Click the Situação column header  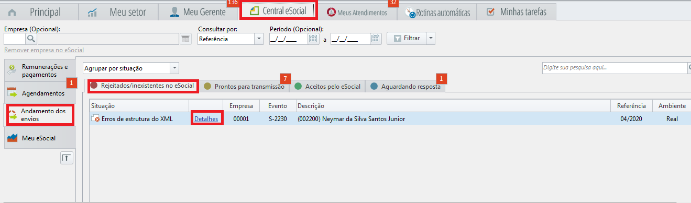[x=139, y=106]
